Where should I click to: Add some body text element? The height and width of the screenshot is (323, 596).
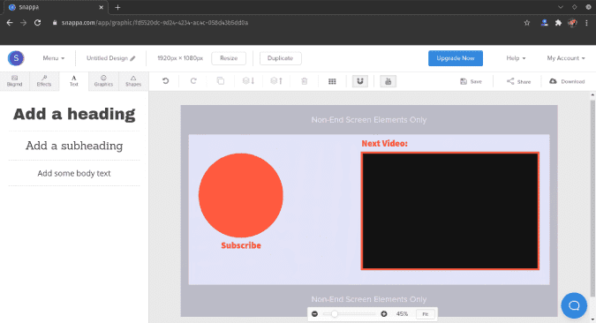[74, 173]
